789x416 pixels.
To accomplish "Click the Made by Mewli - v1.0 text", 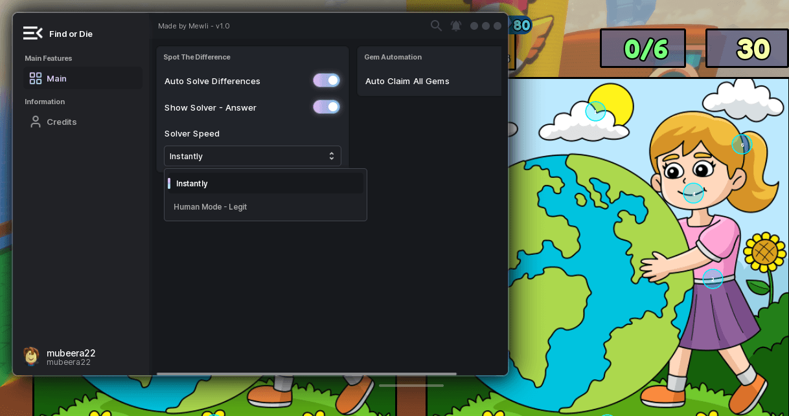I will [x=194, y=26].
